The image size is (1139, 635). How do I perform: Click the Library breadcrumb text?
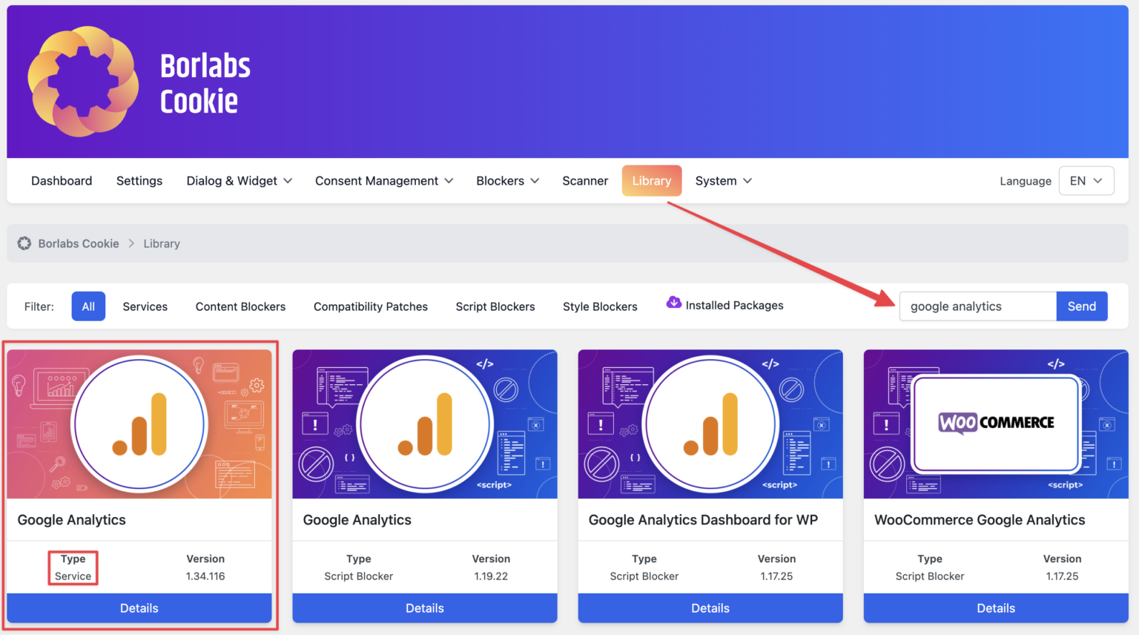162,243
